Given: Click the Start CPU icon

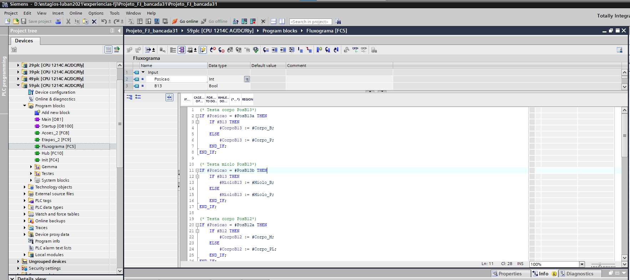Looking at the screenshot, I should [244, 21].
